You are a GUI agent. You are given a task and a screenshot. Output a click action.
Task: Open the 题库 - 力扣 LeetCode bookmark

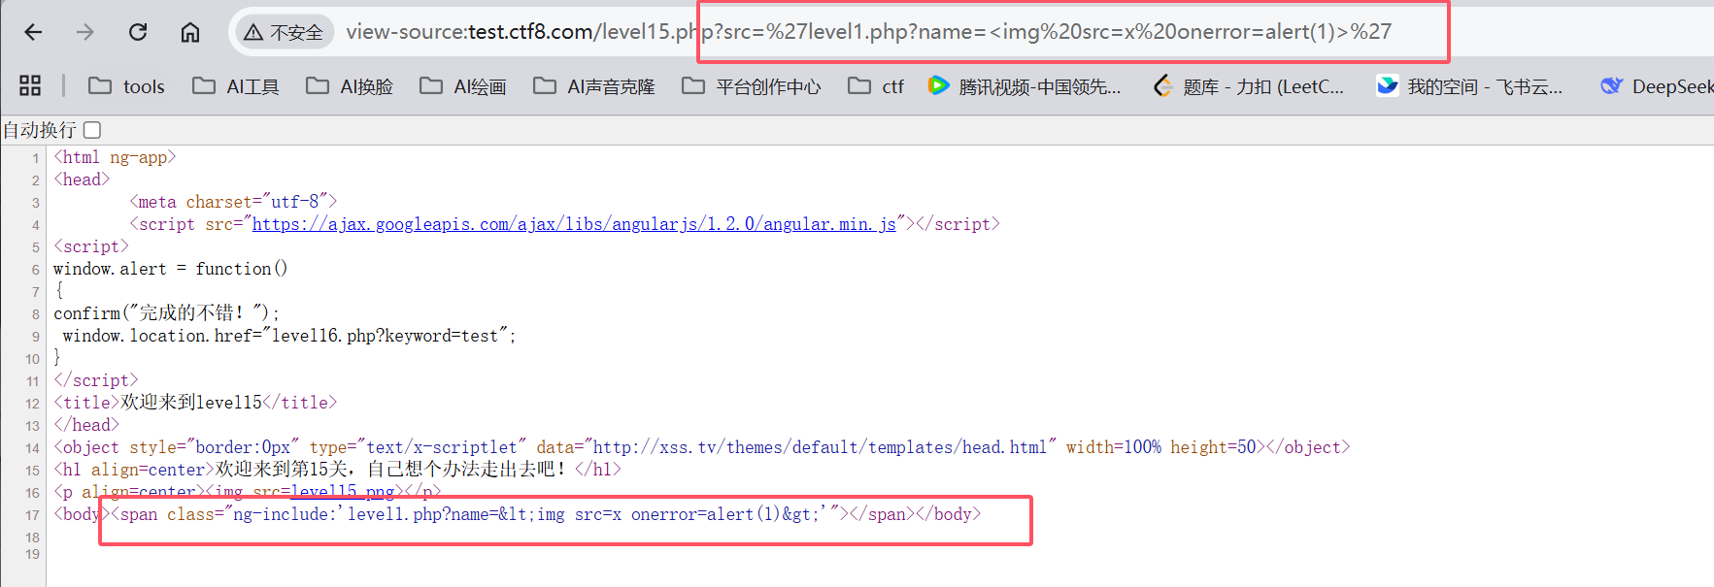click(x=1249, y=86)
